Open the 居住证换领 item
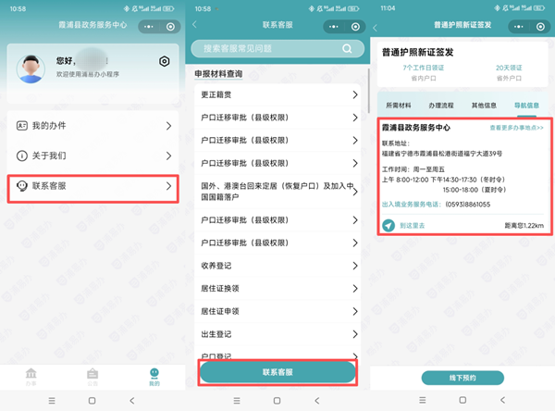 277,289
